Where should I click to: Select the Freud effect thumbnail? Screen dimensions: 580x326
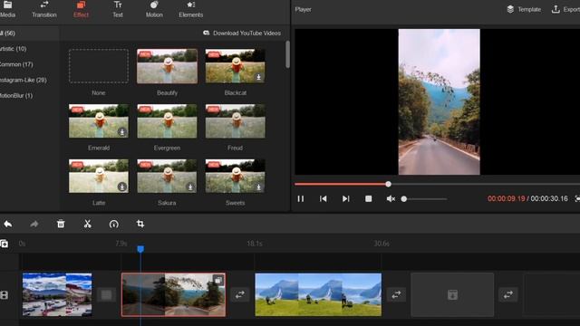tap(236, 120)
